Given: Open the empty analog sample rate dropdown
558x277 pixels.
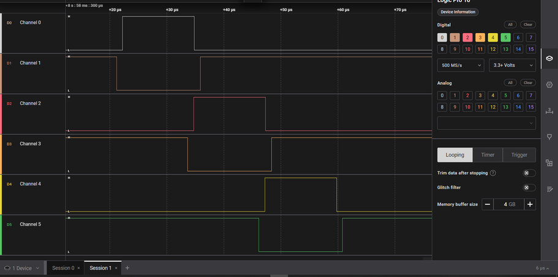Looking at the screenshot, I should (x=486, y=123).
